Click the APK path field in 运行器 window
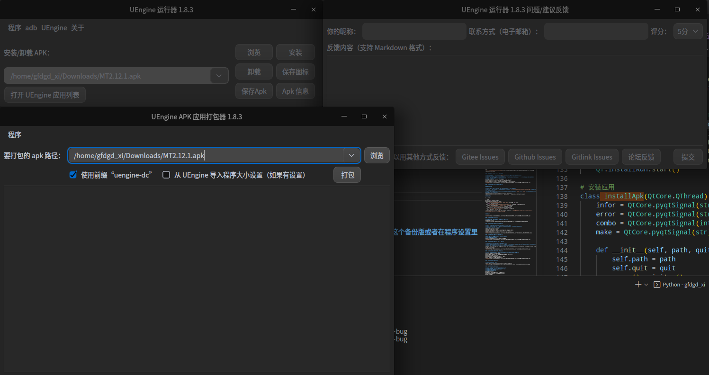 click(x=108, y=75)
